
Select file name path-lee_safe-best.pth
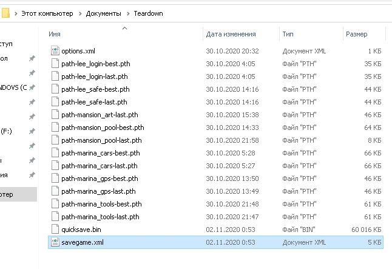[x=95, y=89]
